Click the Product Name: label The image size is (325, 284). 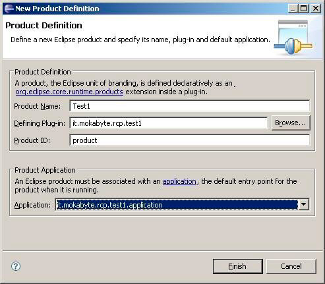[x=37, y=106]
